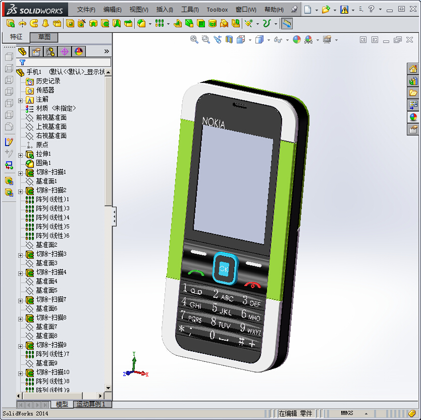The image size is (421, 420).
Task: Switch to the 模型 tab
Action: [62, 404]
